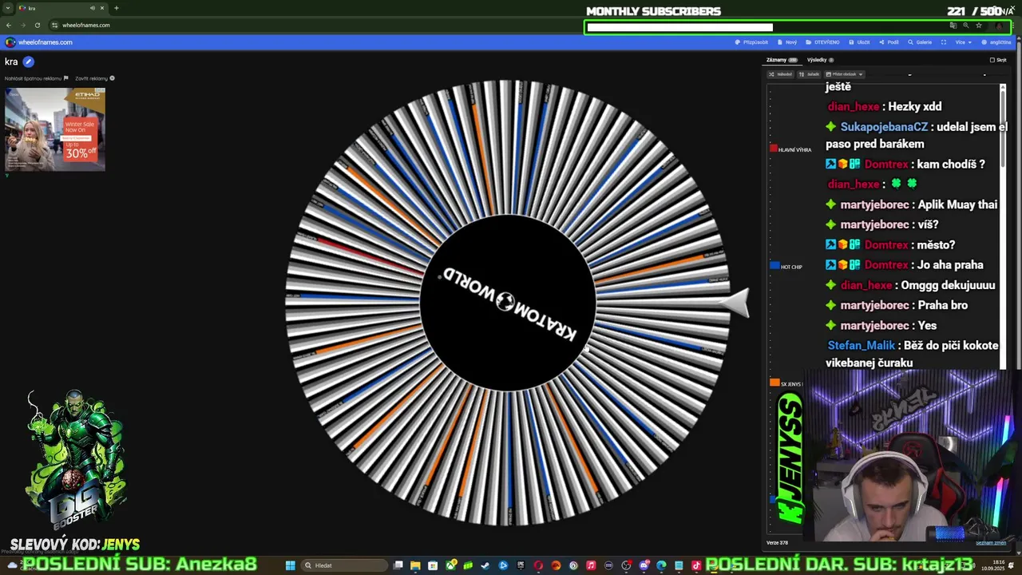Sort entries with Seřadit button
Screen dimensions: 1022x575
pos(810,74)
